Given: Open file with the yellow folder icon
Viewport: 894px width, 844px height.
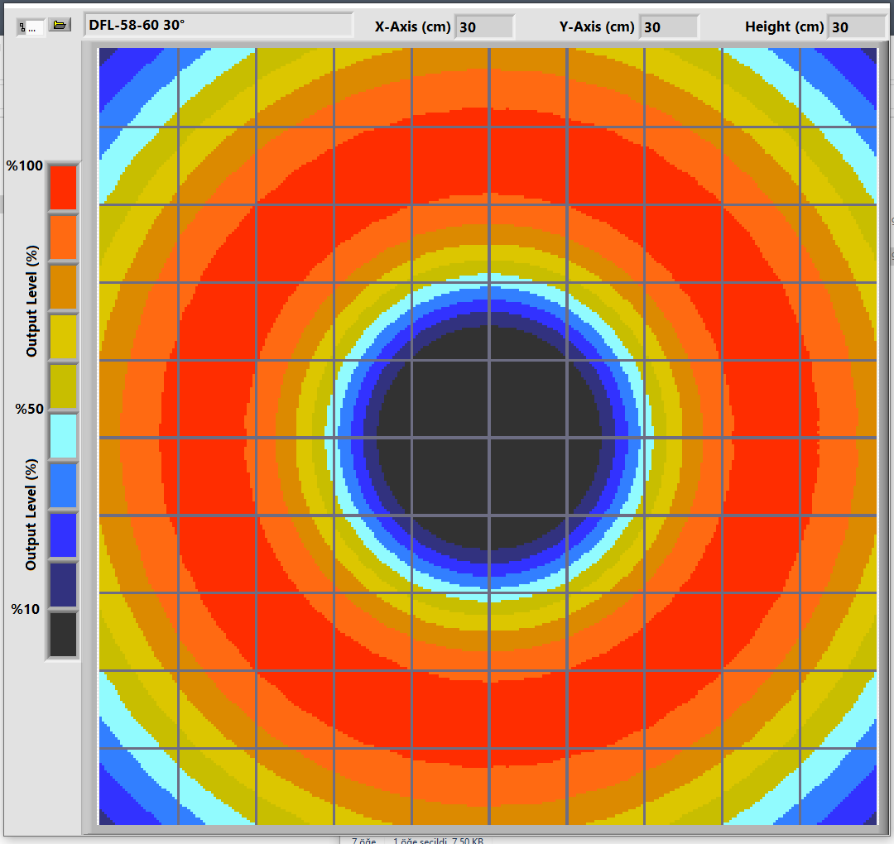Looking at the screenshot, I should tap(59, 26).
